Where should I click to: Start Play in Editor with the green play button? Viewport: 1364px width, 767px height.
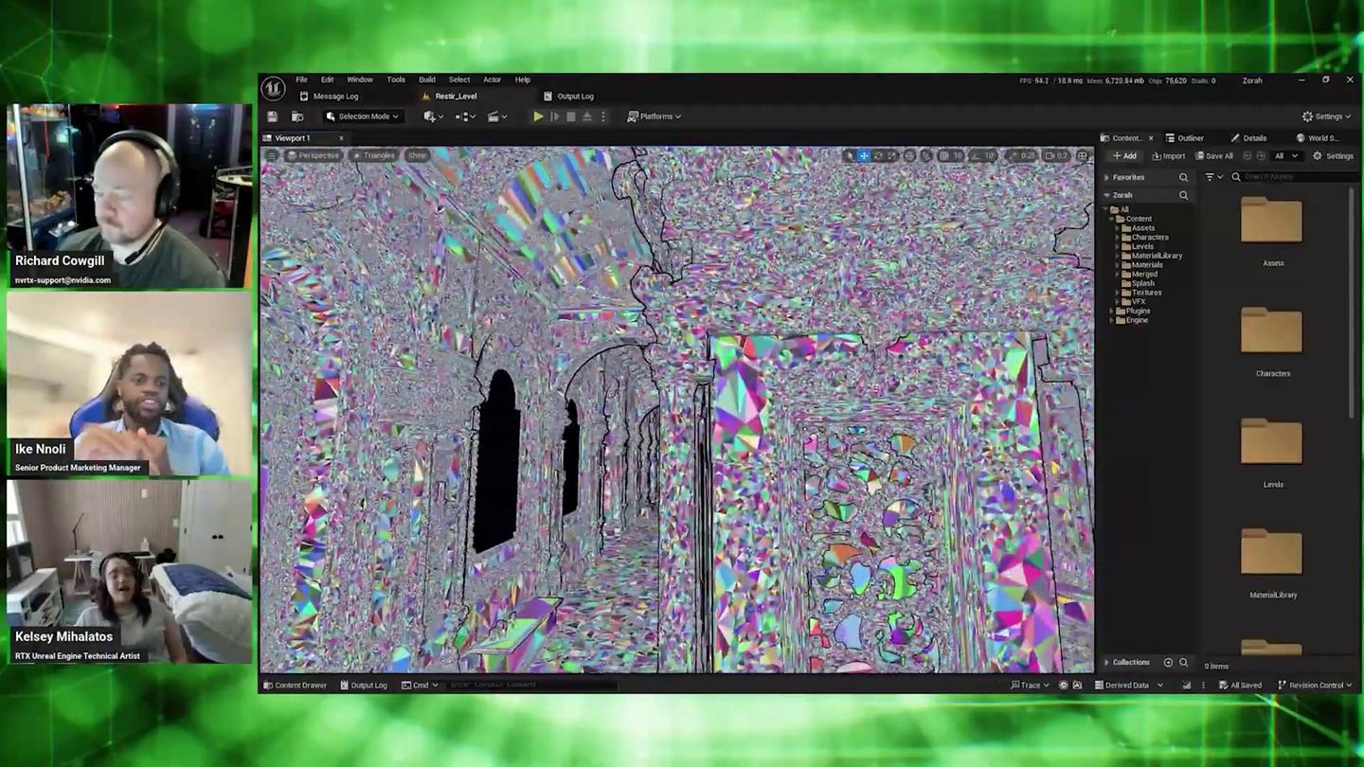click(x=538, y=116)
